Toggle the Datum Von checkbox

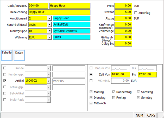coord(91,68)
